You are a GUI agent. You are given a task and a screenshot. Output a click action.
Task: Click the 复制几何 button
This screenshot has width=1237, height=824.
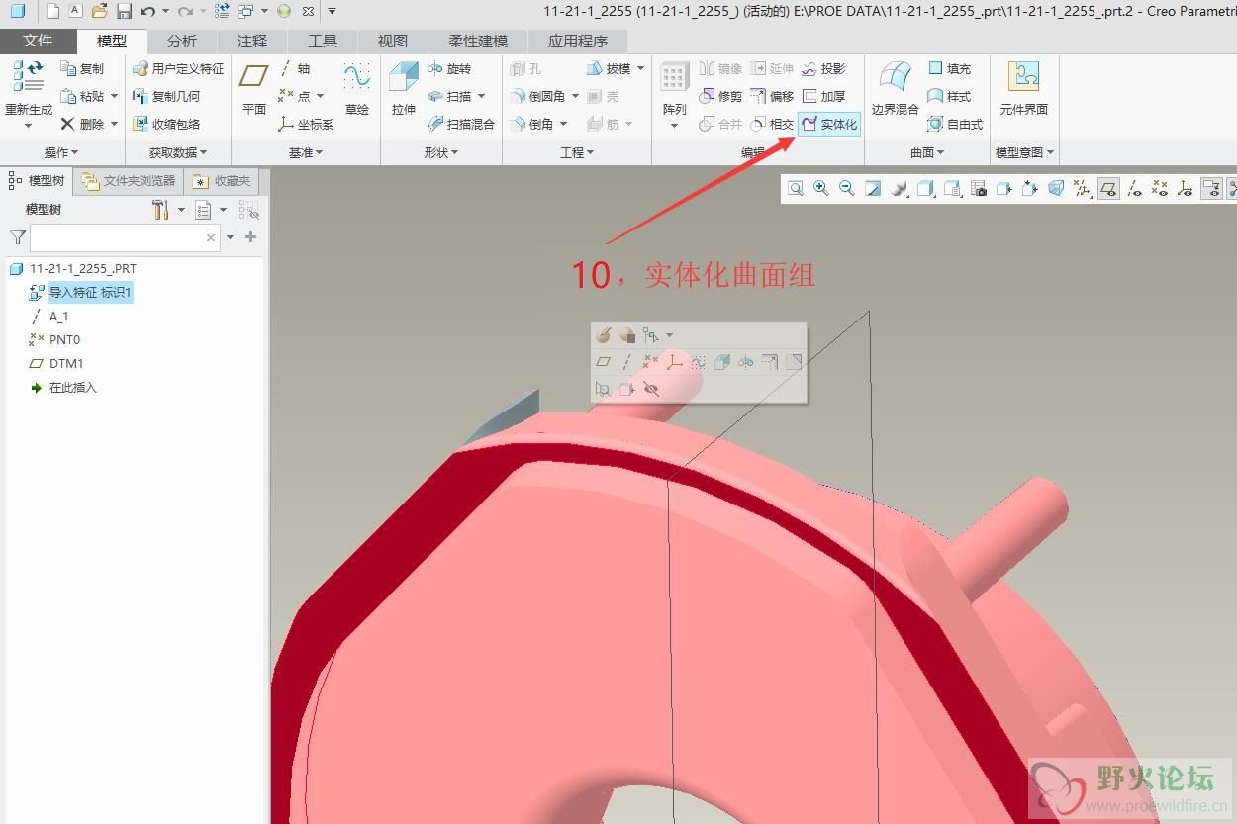(166, 96)
